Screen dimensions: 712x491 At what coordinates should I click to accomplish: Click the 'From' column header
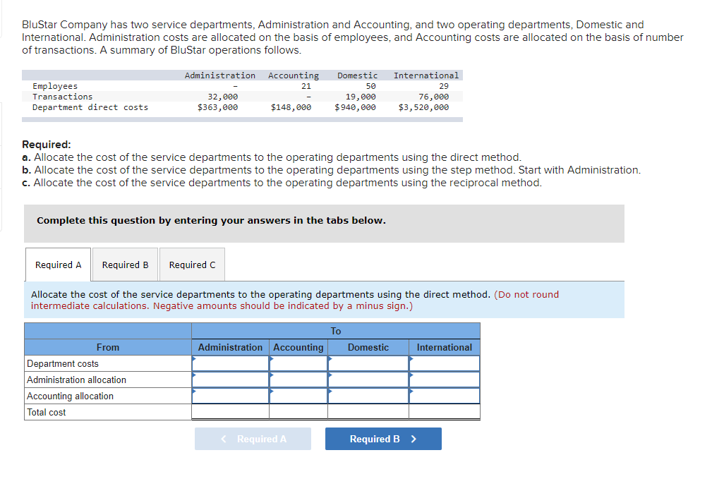pos(108,347)
